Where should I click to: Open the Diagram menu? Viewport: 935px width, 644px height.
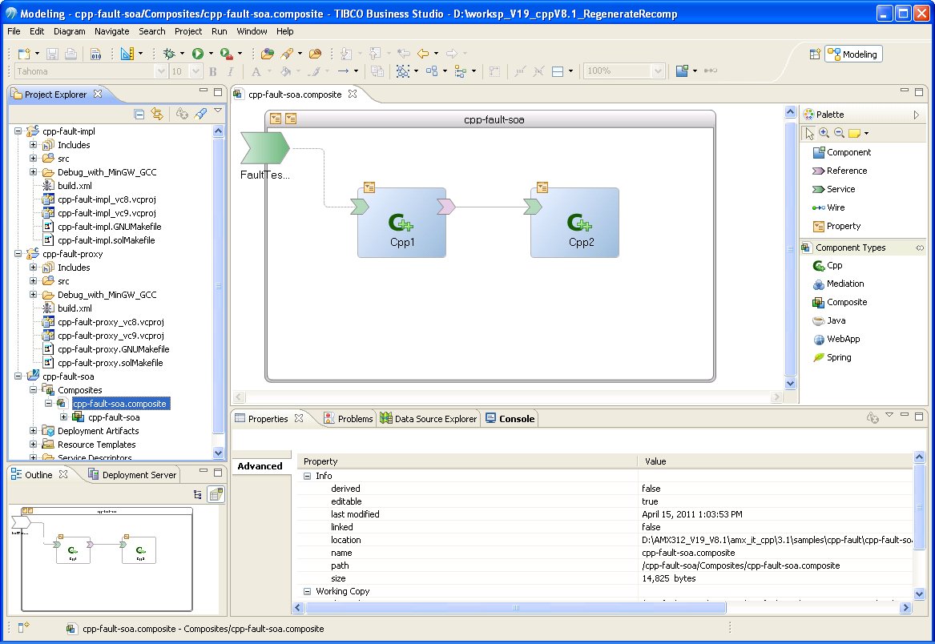click(x=69, y=31)
